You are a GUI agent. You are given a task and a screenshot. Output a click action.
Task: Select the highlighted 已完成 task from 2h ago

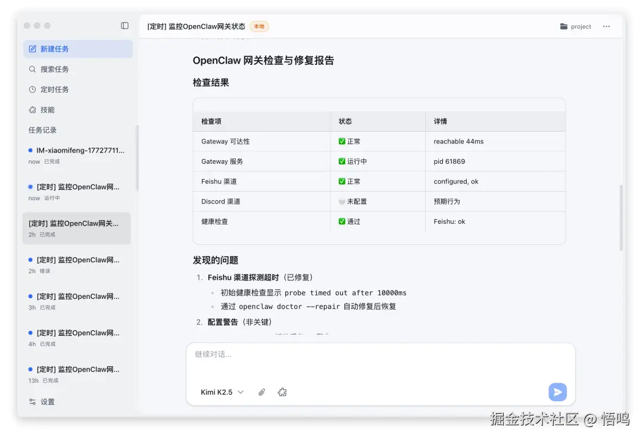pyautogui.click(x=76, y=228)
